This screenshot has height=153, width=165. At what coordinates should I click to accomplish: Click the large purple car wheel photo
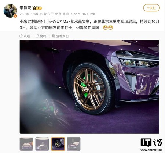89,86
